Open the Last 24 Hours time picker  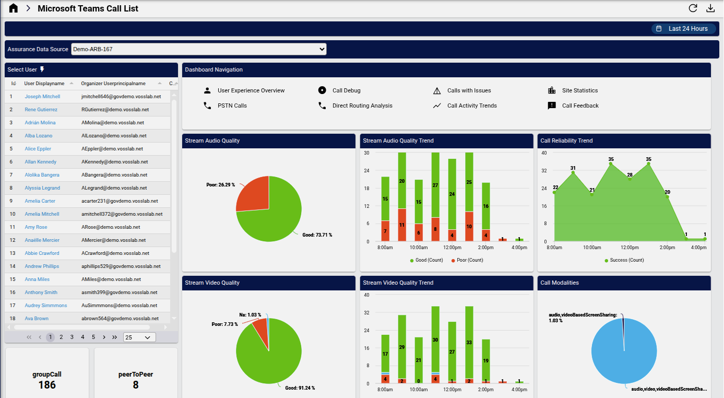(683, 29)
